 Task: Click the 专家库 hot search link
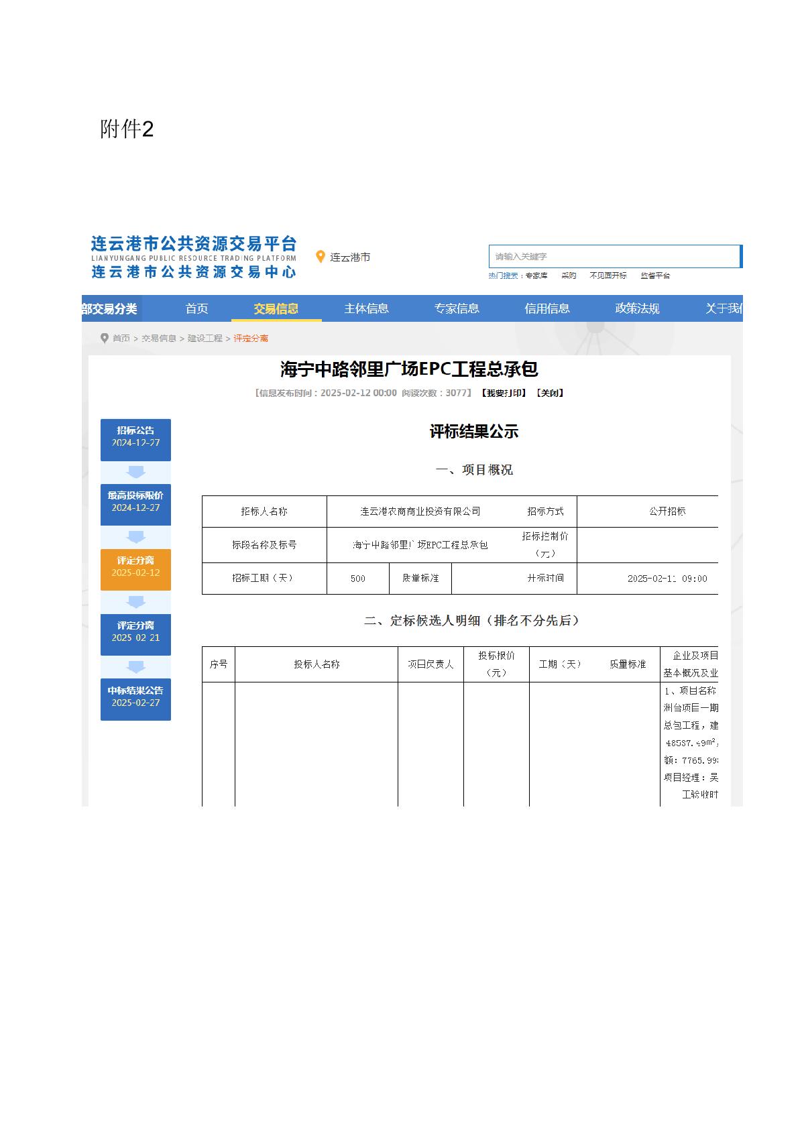[x=536, y=276]
